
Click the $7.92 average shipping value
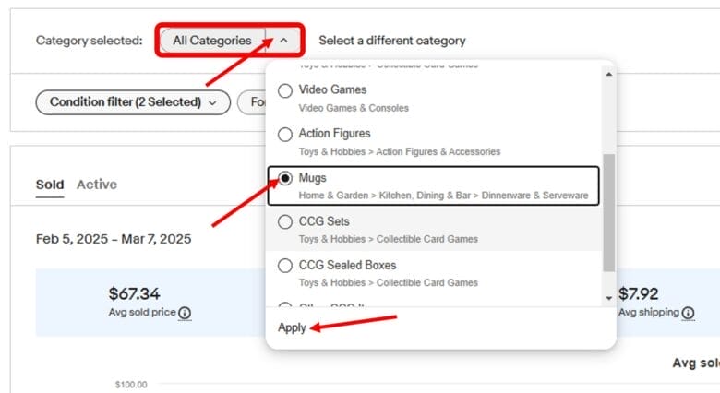pos(638,294)
